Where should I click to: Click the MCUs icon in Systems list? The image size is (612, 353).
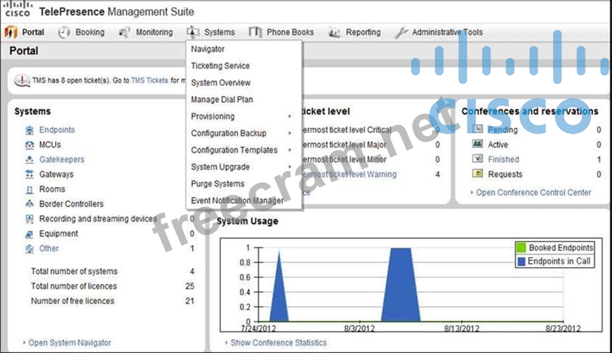coord(29,145)
